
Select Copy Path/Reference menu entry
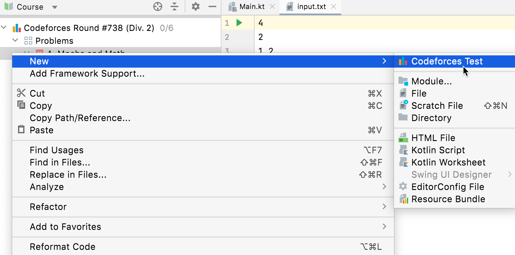pos(80,118)
